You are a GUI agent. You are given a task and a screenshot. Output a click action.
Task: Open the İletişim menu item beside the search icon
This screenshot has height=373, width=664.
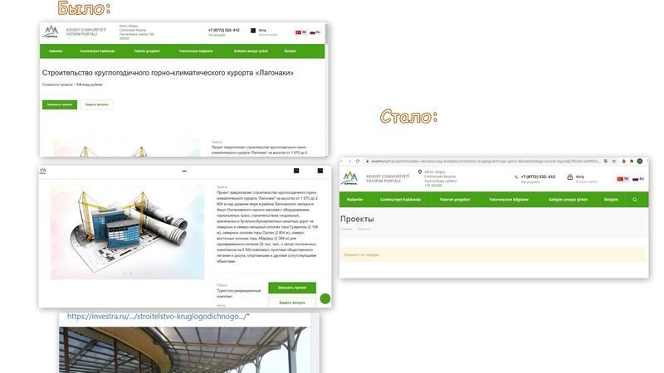(x=611, y=200)
